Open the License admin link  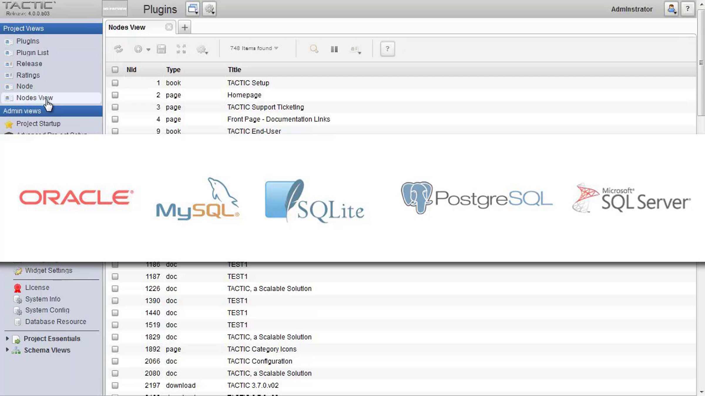click(x=37, y=288)
